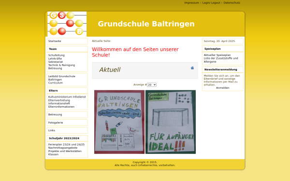Open the Schulleitung page
Viewport: 290px width, 181px height.
tap(57, 55)
